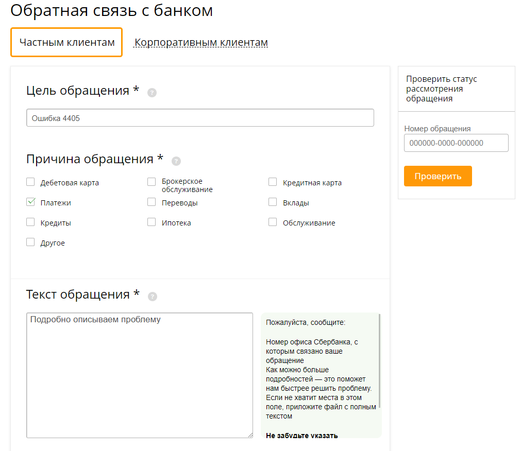Image resolution: width=521 pixels, height=451 pixels.
Task: Mark the Ипотека checkbox
Action: [x=152, y=222]
